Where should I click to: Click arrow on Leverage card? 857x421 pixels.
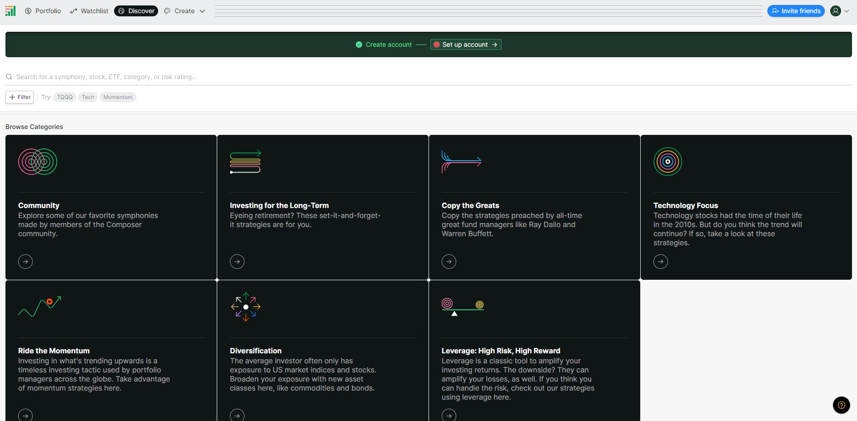tap(449, 415)
